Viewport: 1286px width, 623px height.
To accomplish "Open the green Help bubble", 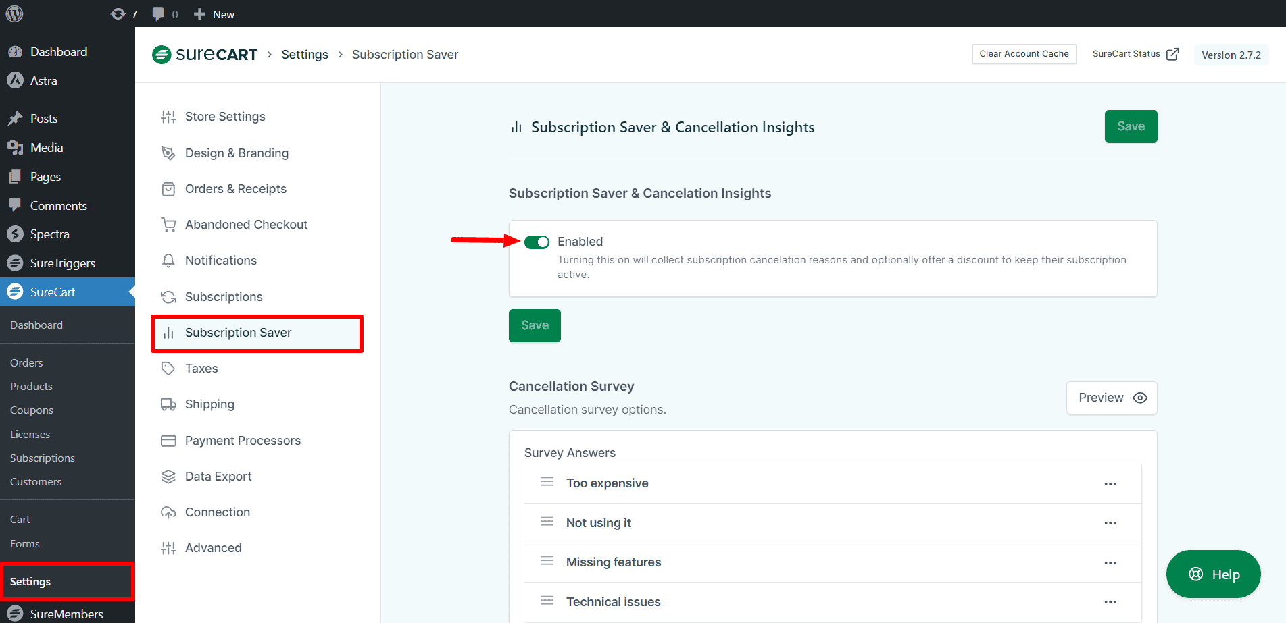I will click(x=1213, y=574).
